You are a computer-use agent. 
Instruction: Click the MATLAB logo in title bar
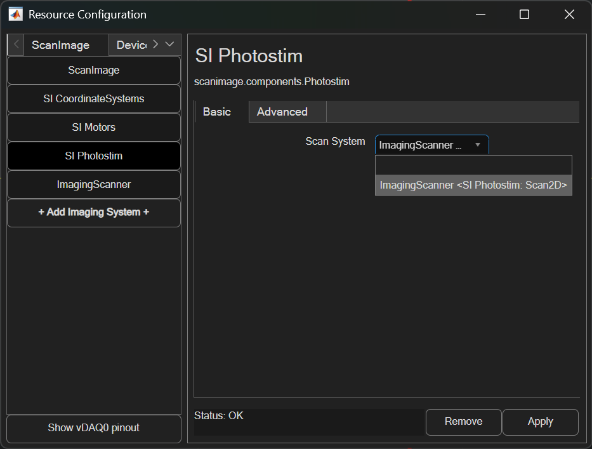tap(16, 15)
